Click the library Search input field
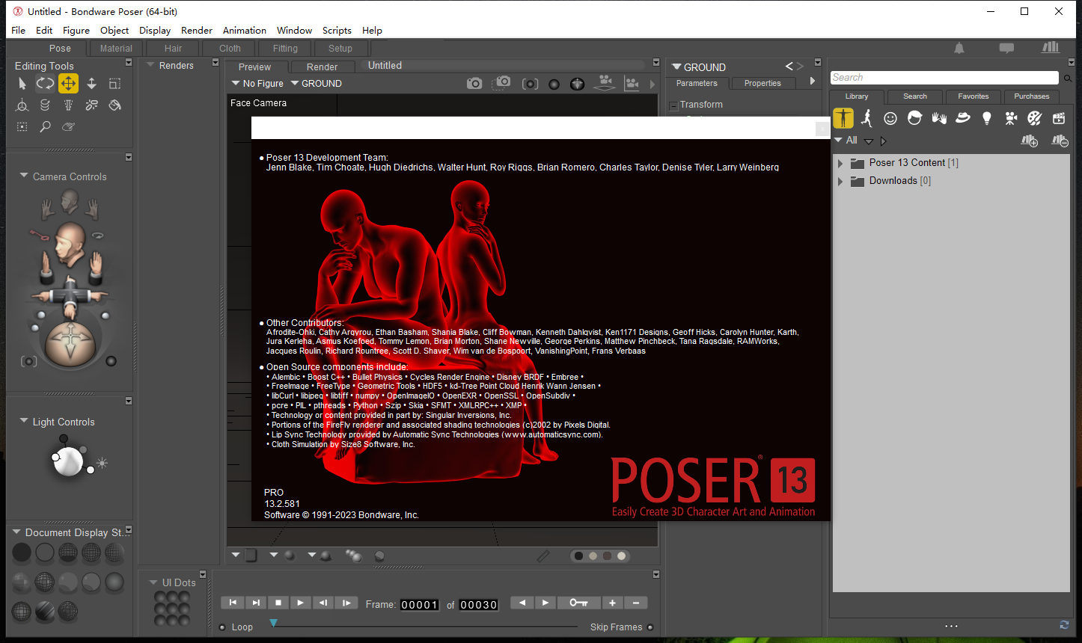1082x643 pixels. 945,78
